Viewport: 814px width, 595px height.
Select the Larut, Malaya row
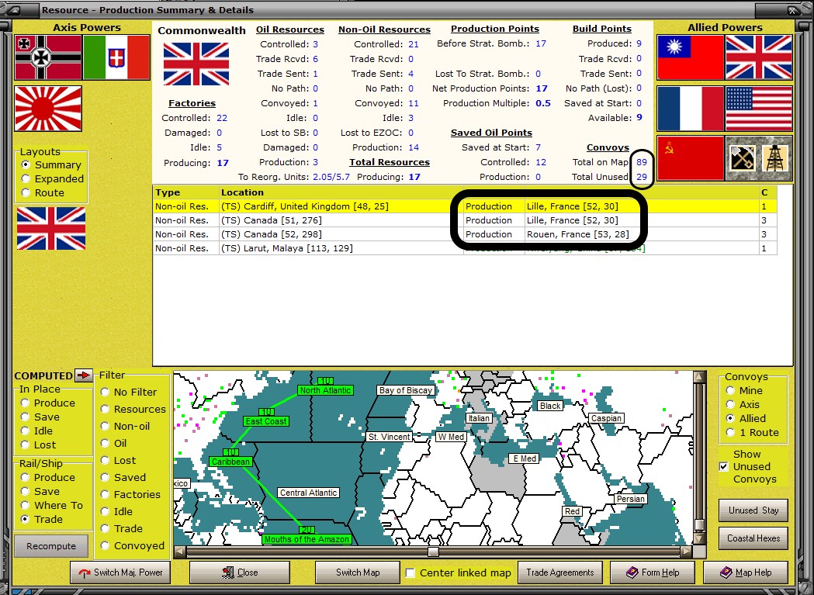(465, 248)
